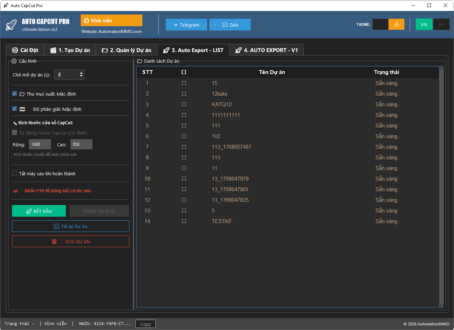This screenshot has width=454, height=330.
Task: Check the box for project KATQ12
Action: (x=184, y=104)
